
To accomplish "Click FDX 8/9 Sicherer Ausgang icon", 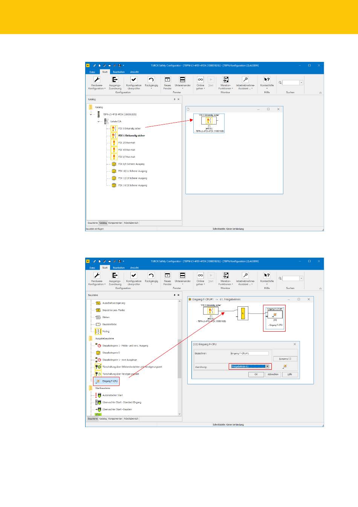I will pos(114,164).
